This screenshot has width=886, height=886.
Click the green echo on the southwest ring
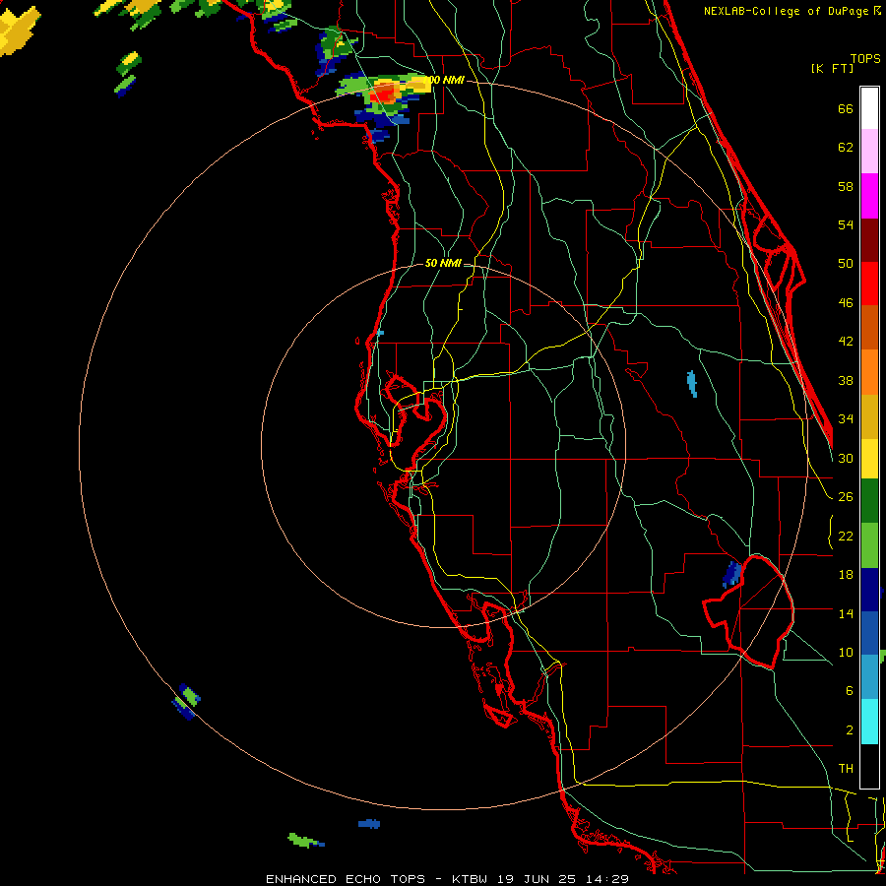click(186, 701)
